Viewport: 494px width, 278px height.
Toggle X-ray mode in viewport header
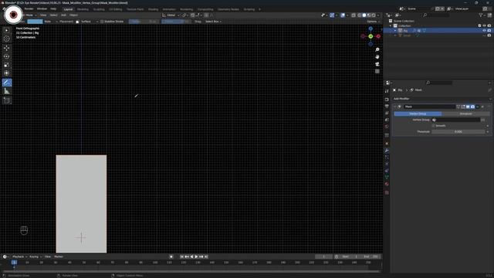pos(354,15)
